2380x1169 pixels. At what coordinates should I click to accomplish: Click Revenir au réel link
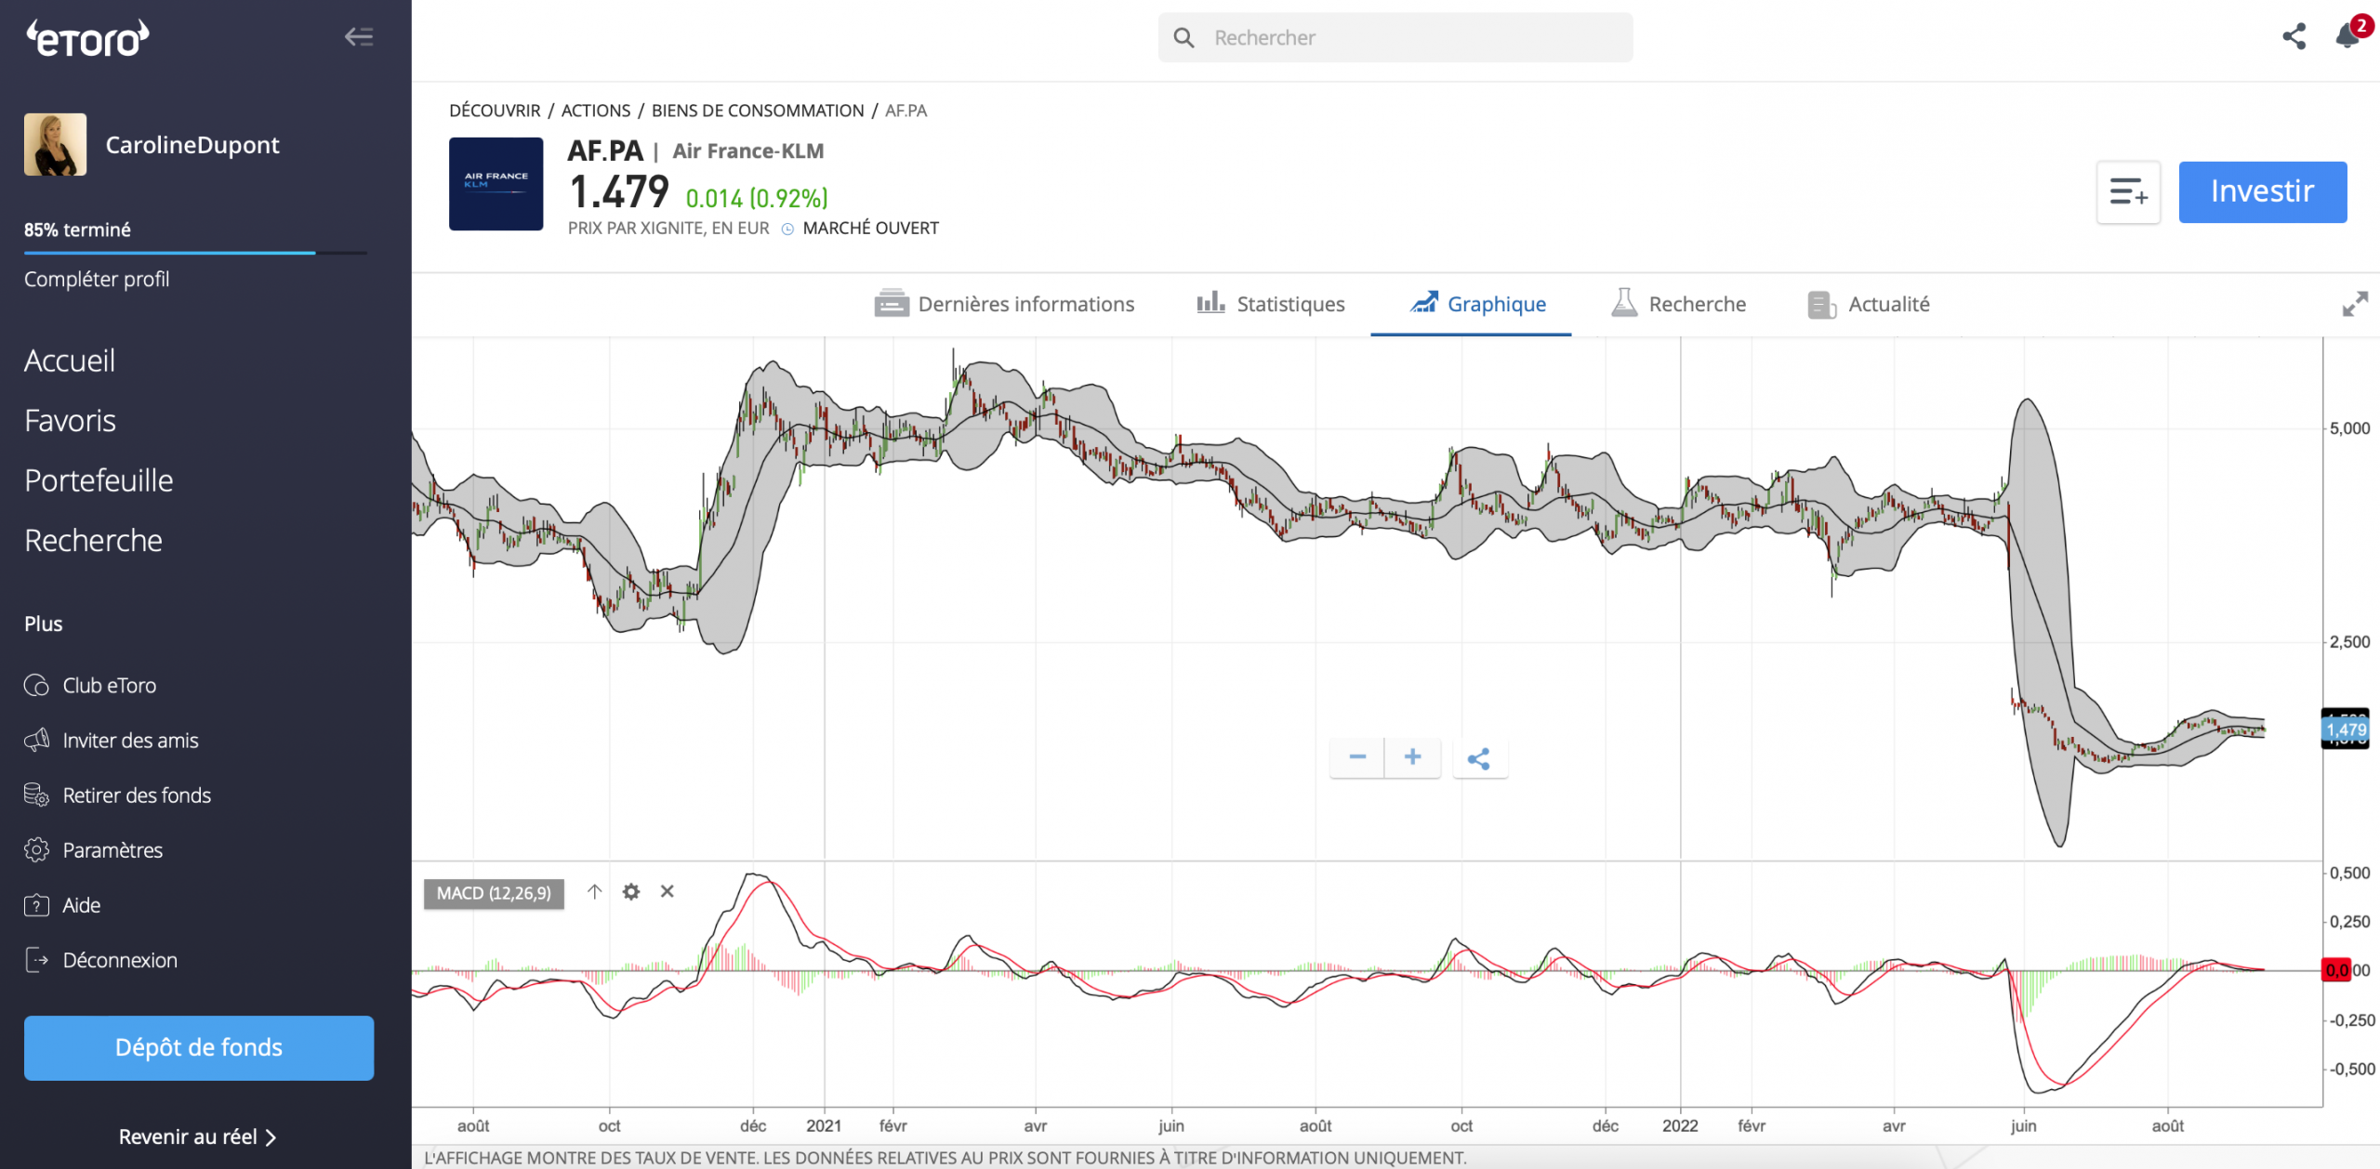click(198, 1136)
